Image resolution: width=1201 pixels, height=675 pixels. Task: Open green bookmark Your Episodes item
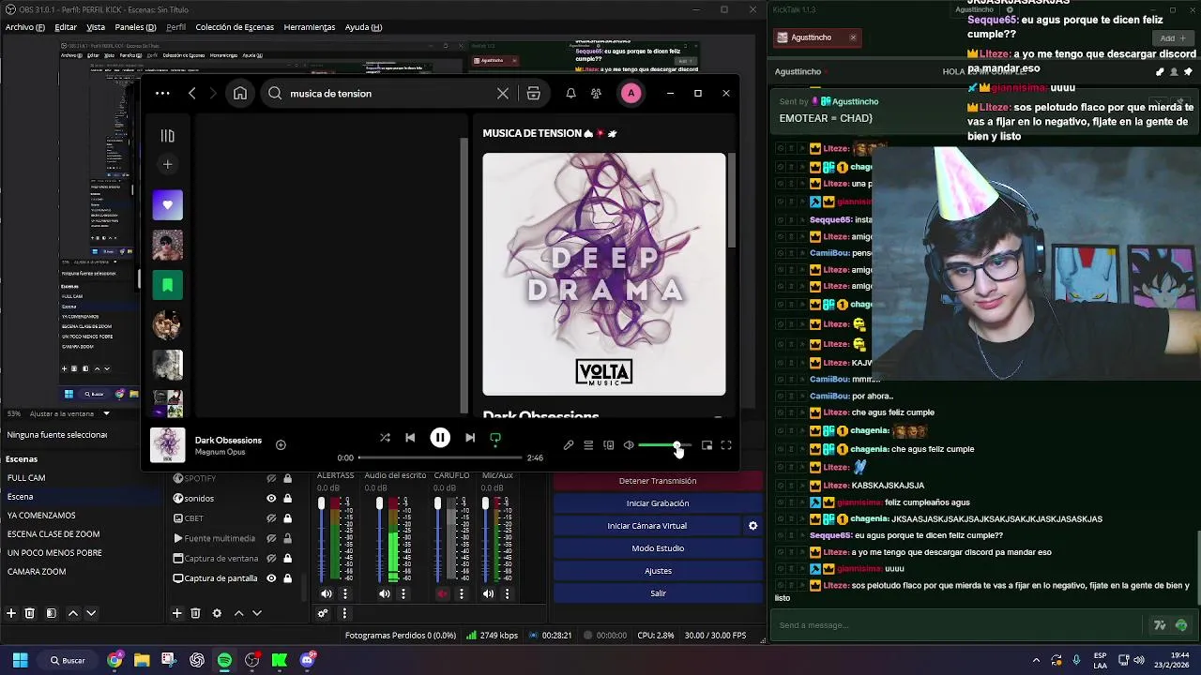point(168,285)
